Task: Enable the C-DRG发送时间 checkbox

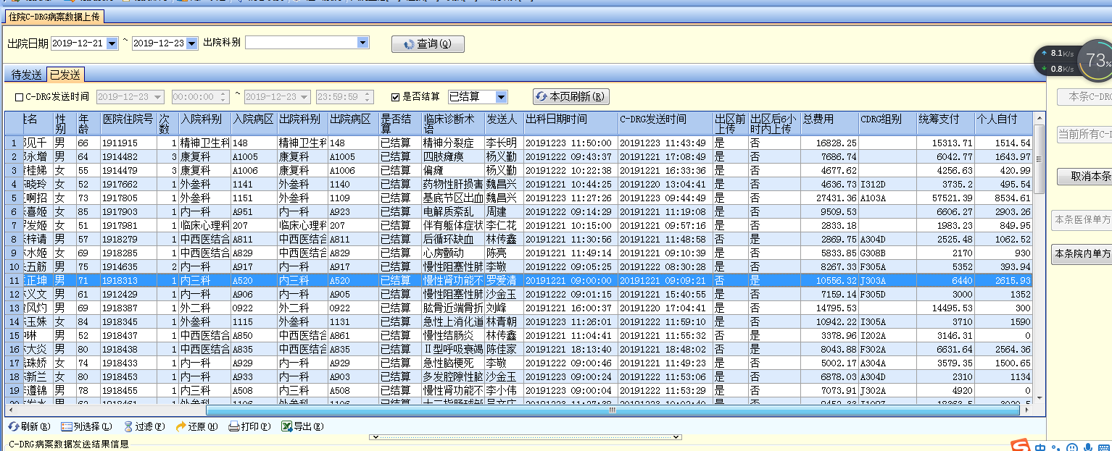Action: click(19, 97)
